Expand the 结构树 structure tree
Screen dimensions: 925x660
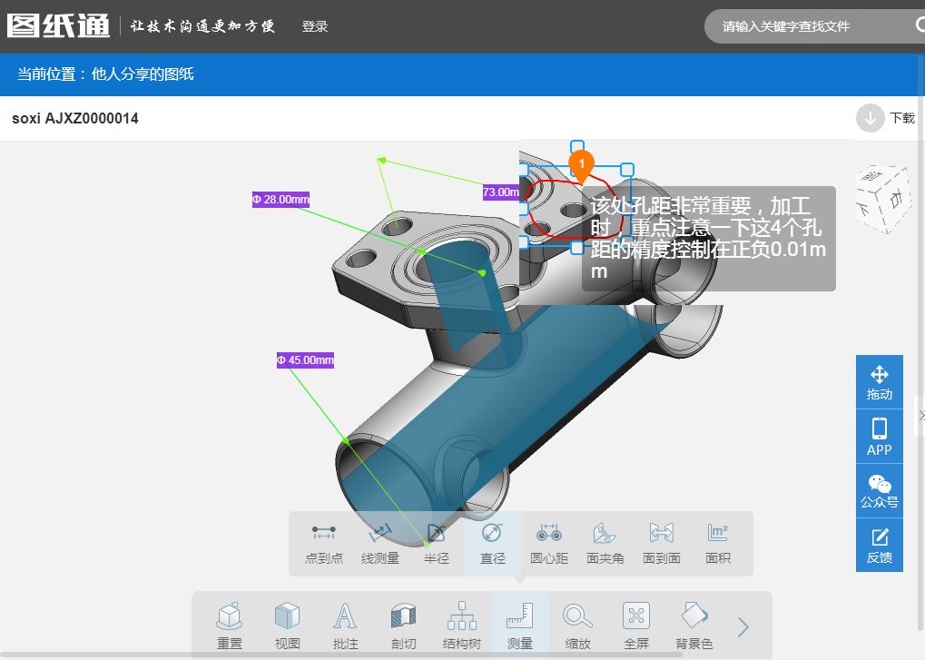[461, 626]
